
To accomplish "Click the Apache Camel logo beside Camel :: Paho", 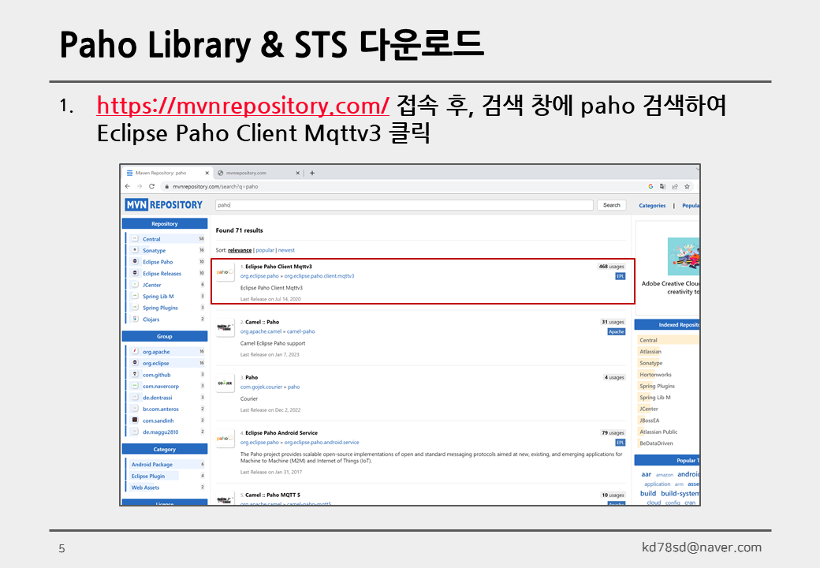I will pyautogui.click(x=225, y=327).
